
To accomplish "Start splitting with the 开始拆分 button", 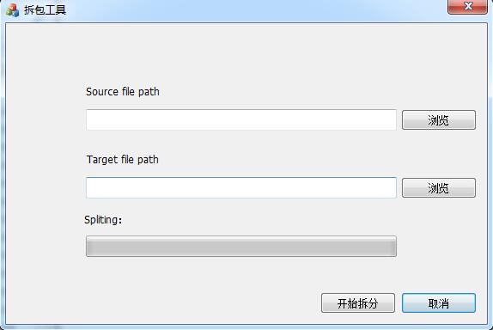I will point(358,303).
